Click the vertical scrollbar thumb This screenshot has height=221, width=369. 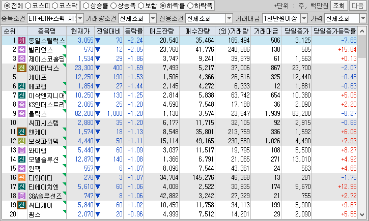362,47
